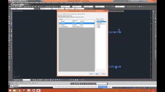
Task: Open the plot style ПоЦвету dropdown
Action: [80, 9]
